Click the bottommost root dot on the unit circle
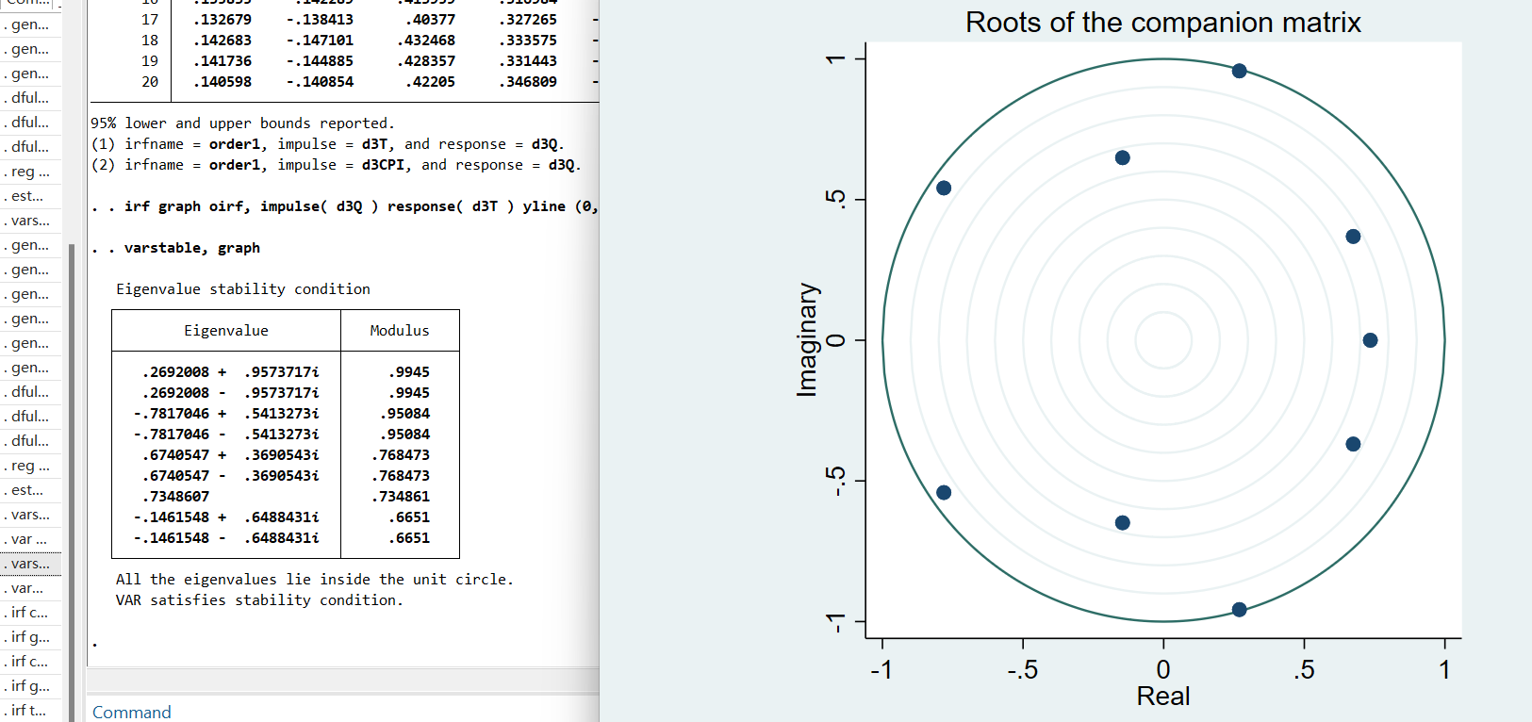 (1239, 610)
